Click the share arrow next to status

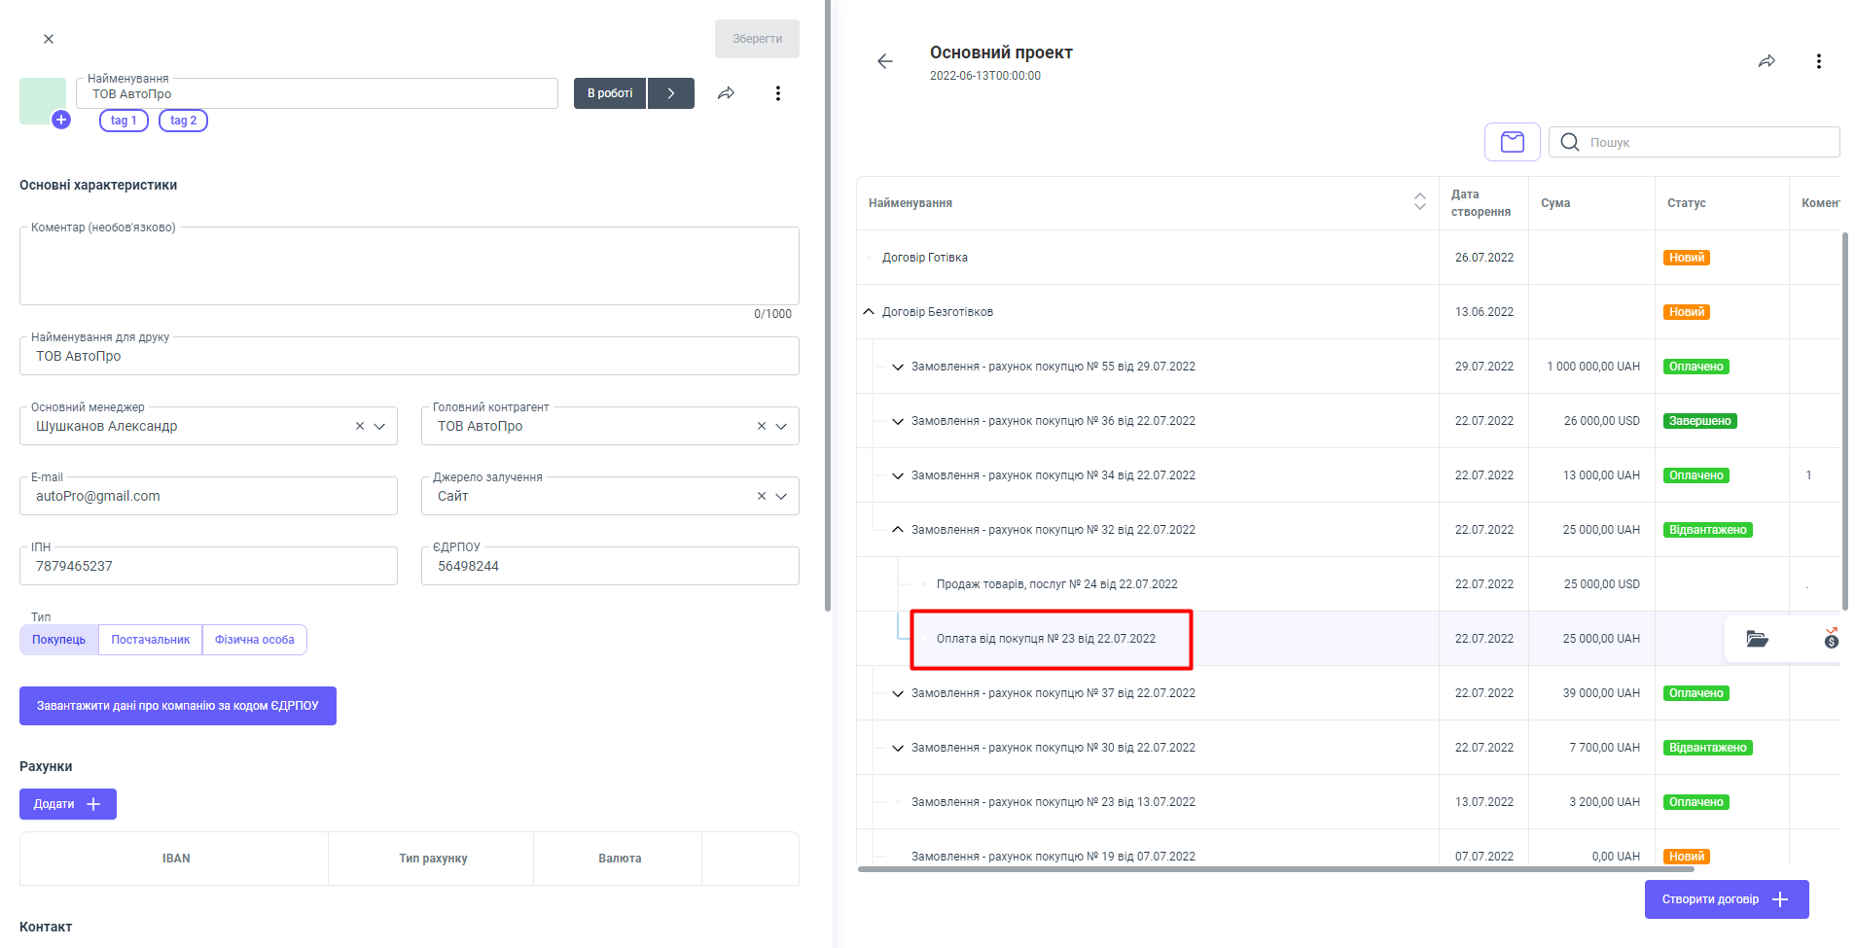pos(726,93)
